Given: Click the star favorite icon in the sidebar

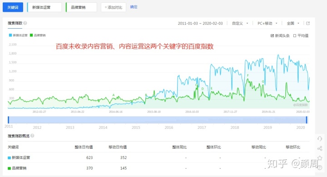Looking at the screenshot, I should coord(320,158).
